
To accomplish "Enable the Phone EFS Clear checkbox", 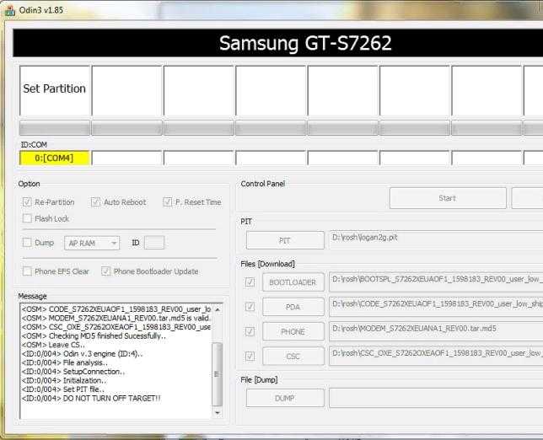I will 27,271.
